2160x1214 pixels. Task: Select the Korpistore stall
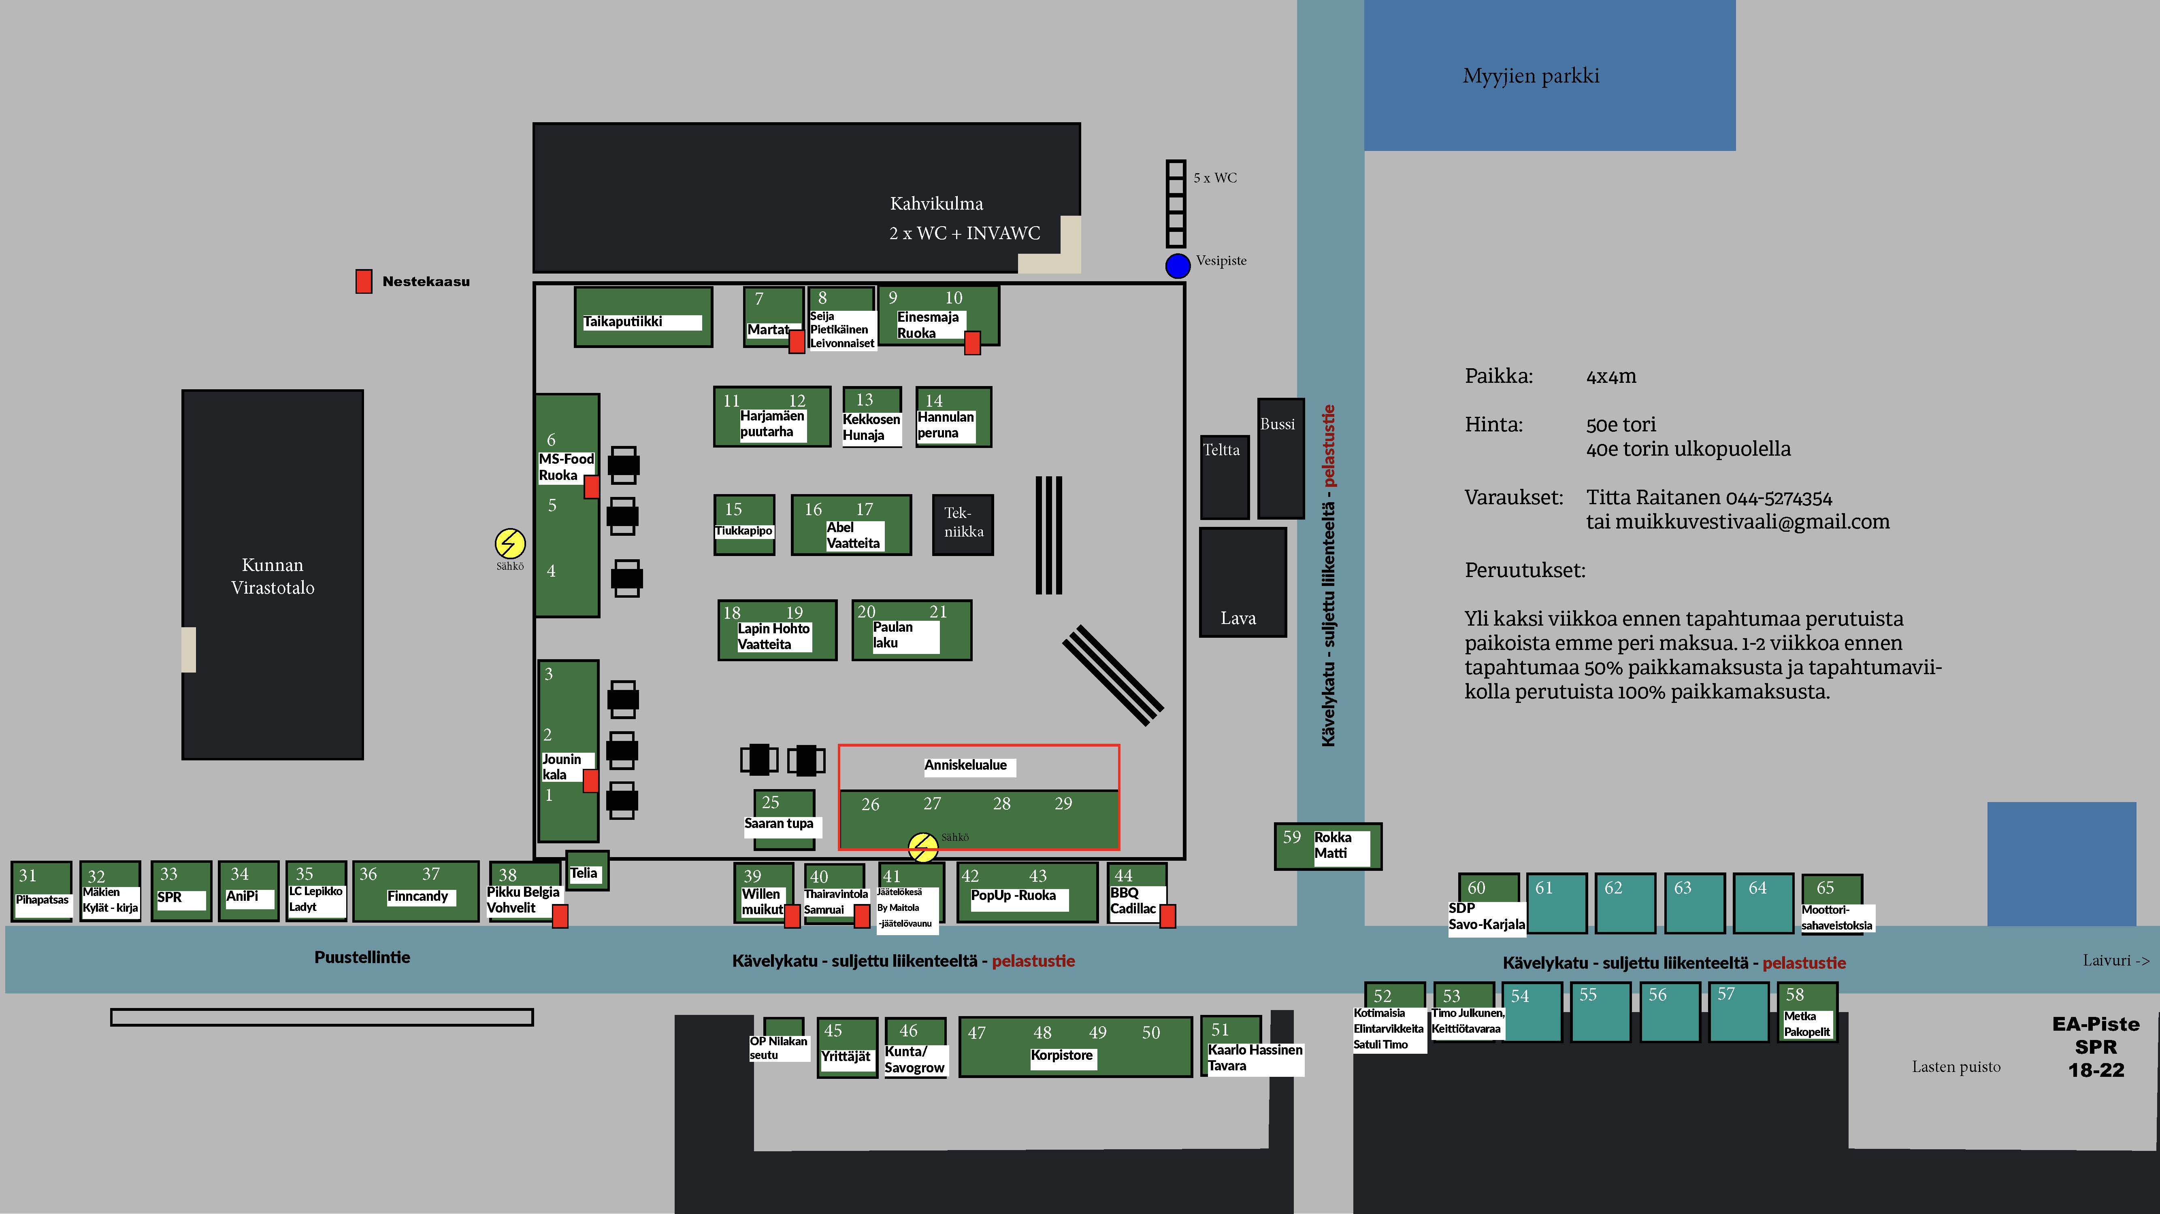pyautogui.click(x=1075, y=1047)
